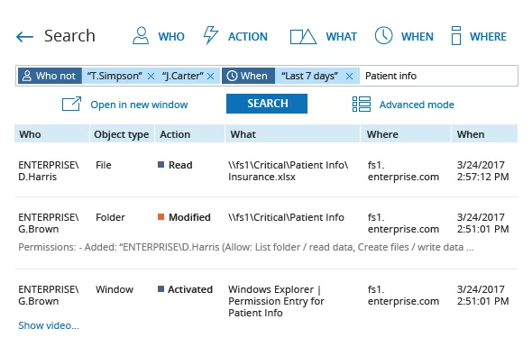Click the WHO person icon

click(141, 36)
